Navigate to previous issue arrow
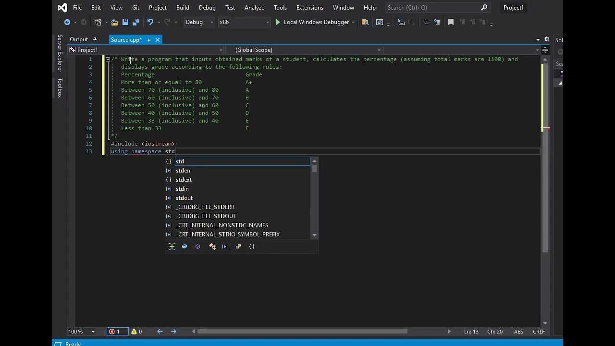The width and height of the screenshot is (615, 346). [160, 332]
